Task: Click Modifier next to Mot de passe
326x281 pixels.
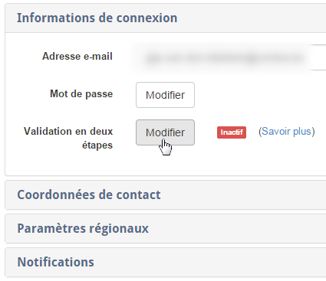Action: click(x=165, y=95)
